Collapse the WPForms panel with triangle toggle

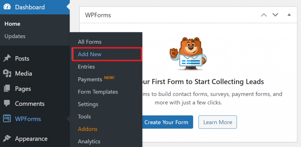tap(289, 15)
